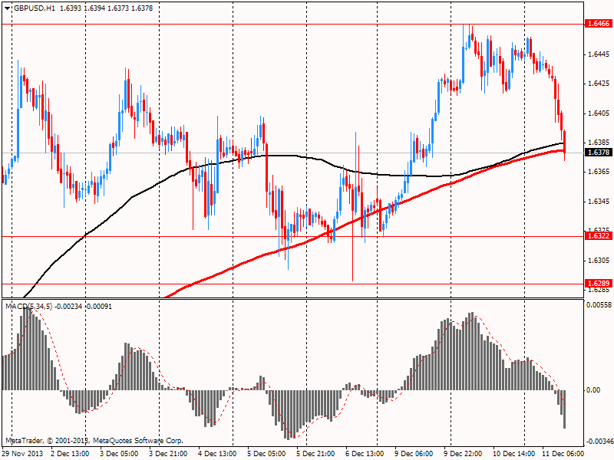This screenshot has width=614, height=460.
Task: Select the 1.6466 red price label
Action: 599,24
